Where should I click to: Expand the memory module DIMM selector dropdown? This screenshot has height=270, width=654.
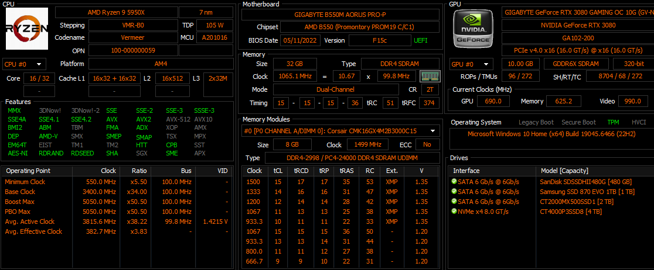pyautogui.click(x=340, y=131)
